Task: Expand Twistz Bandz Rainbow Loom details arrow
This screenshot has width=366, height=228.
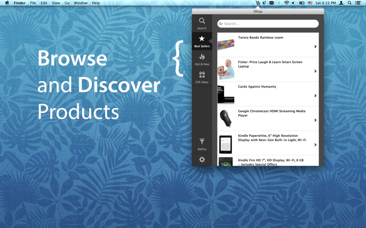Action: coord(315,47)
